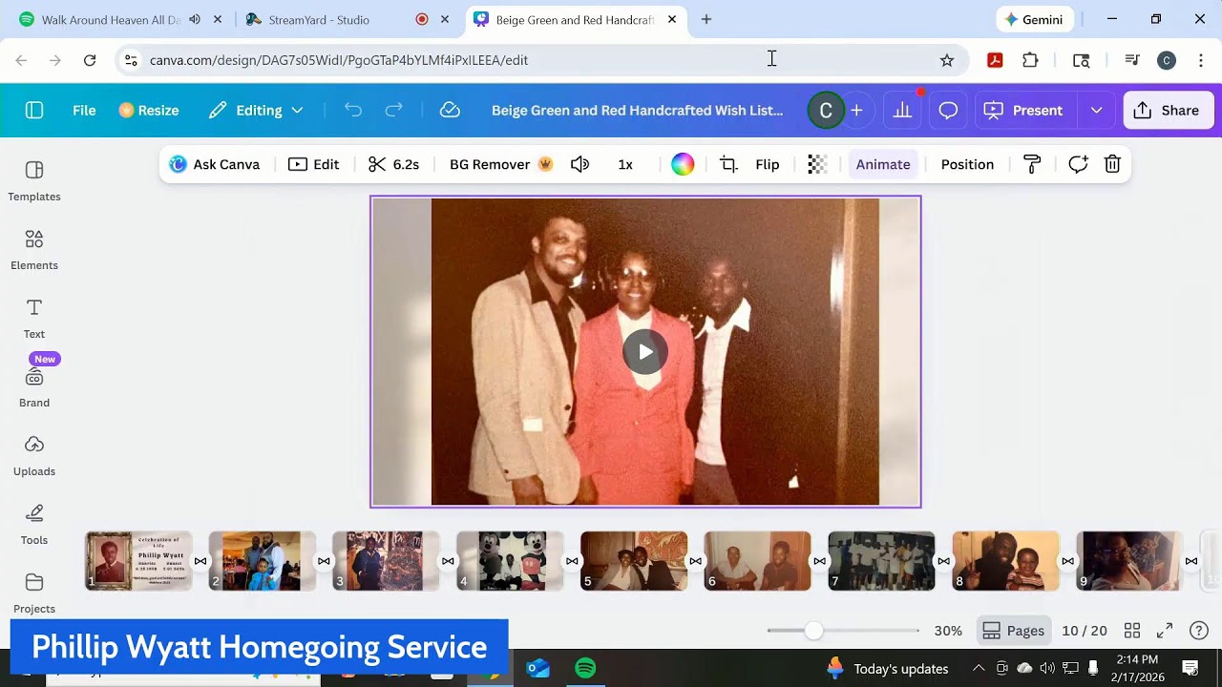Open the 6.2s trim control
This screenshot has width=1222, height=687.
coord(394,164)
